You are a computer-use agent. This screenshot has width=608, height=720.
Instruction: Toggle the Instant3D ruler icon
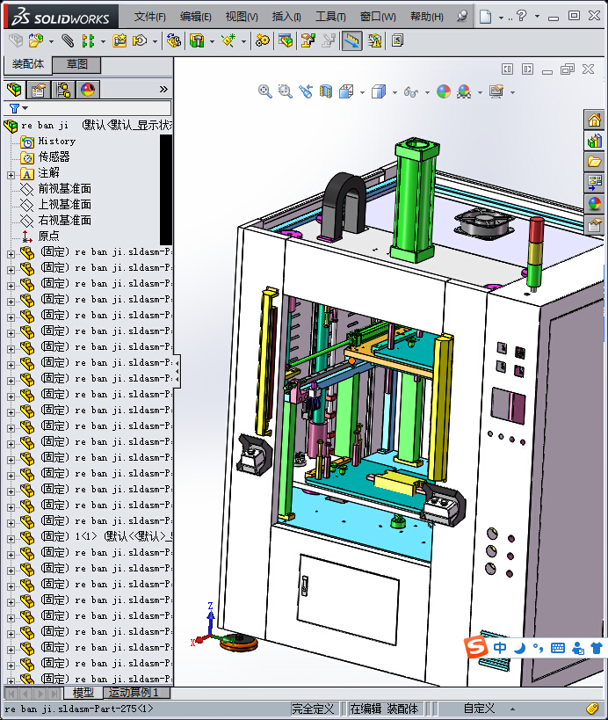(352, 40)
